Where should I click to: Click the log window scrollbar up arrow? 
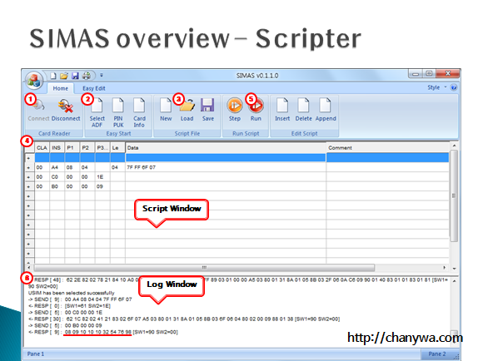coord(455,280)
